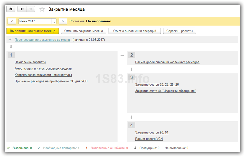Open Расчет налога УСН operation
Image resolution: width=245 pixels, height=157 pixels.
(x=149, y=139)
